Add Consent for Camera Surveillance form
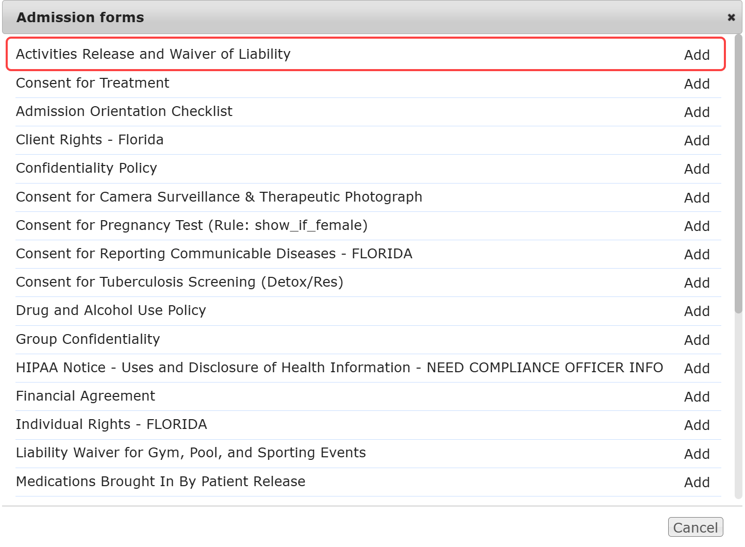The width and height of the screenshot is (745, 547). pyautogui.click(x=697, y=198)
